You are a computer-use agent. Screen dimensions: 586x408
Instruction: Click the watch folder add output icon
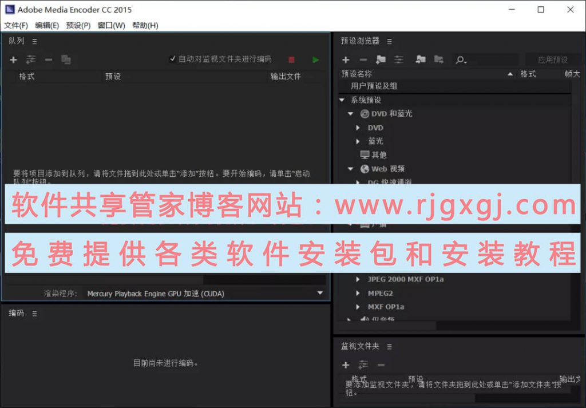click(x=363, y=365)
